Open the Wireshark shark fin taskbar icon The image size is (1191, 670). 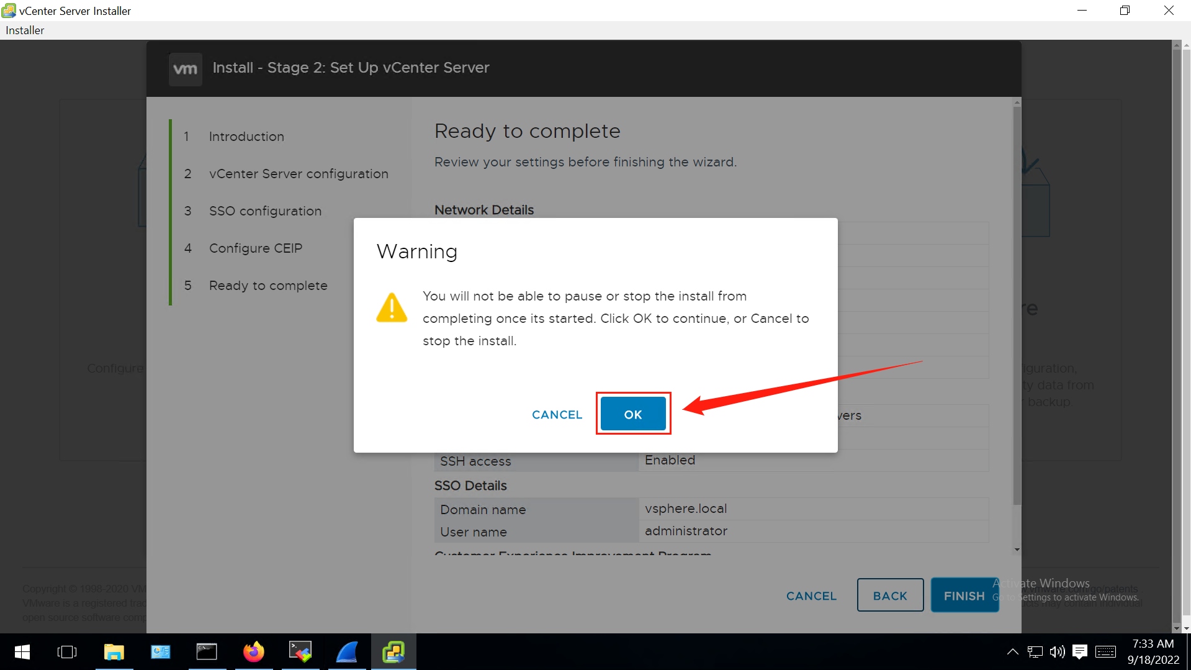347,652
